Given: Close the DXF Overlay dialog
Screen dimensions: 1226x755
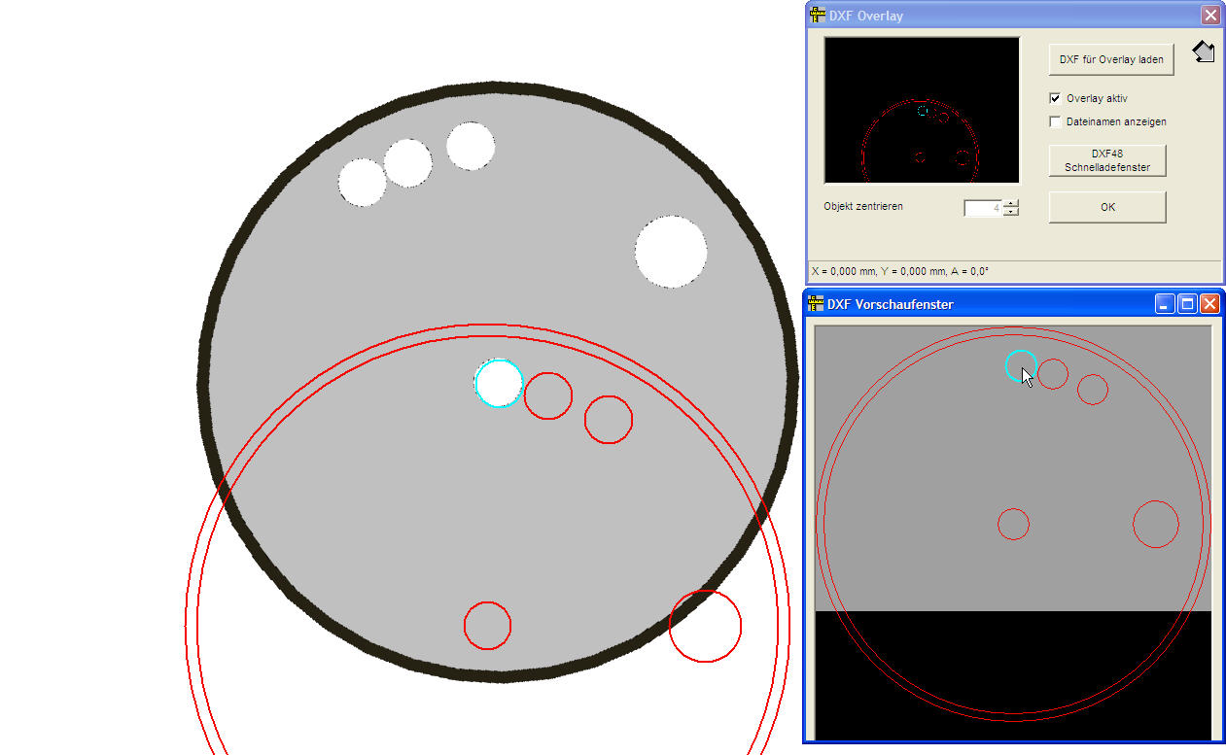Looking at the screenshot, I should click(1209, 16).
